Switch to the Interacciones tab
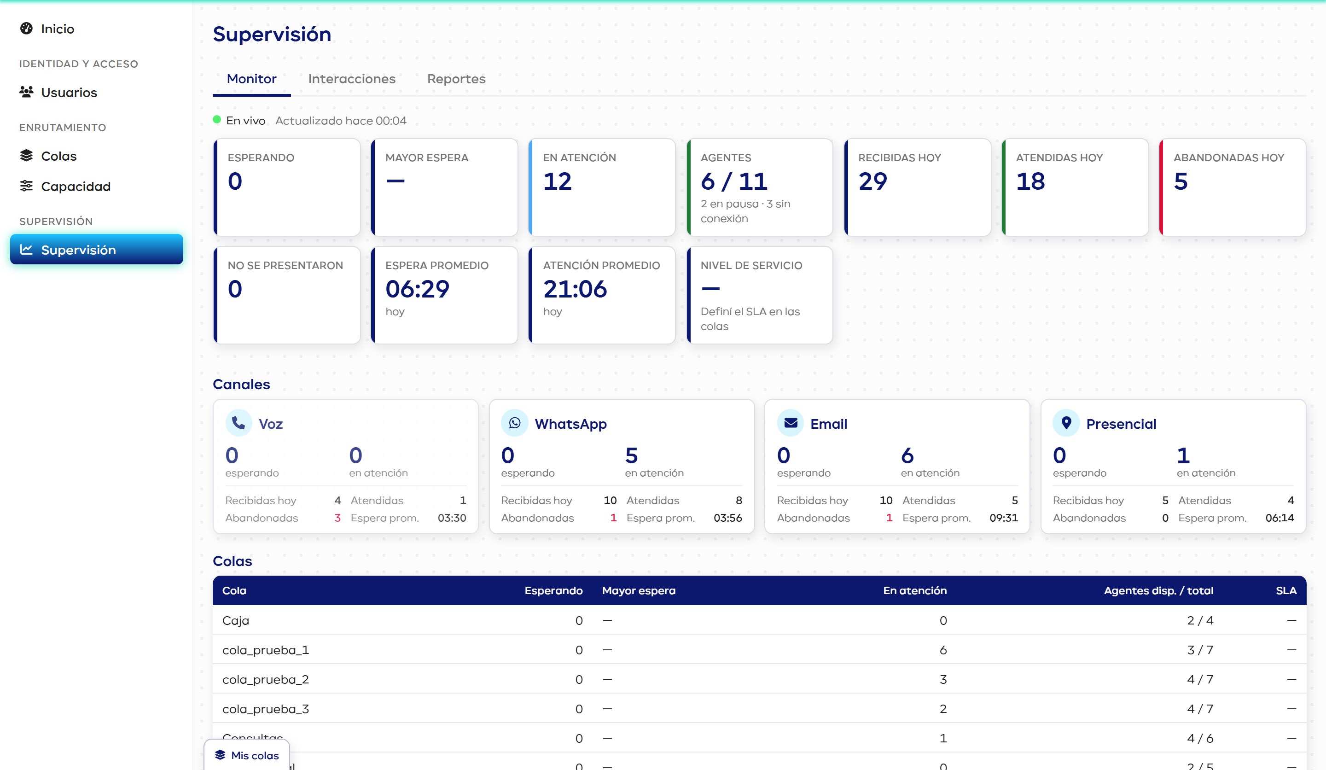 (351, 79)
